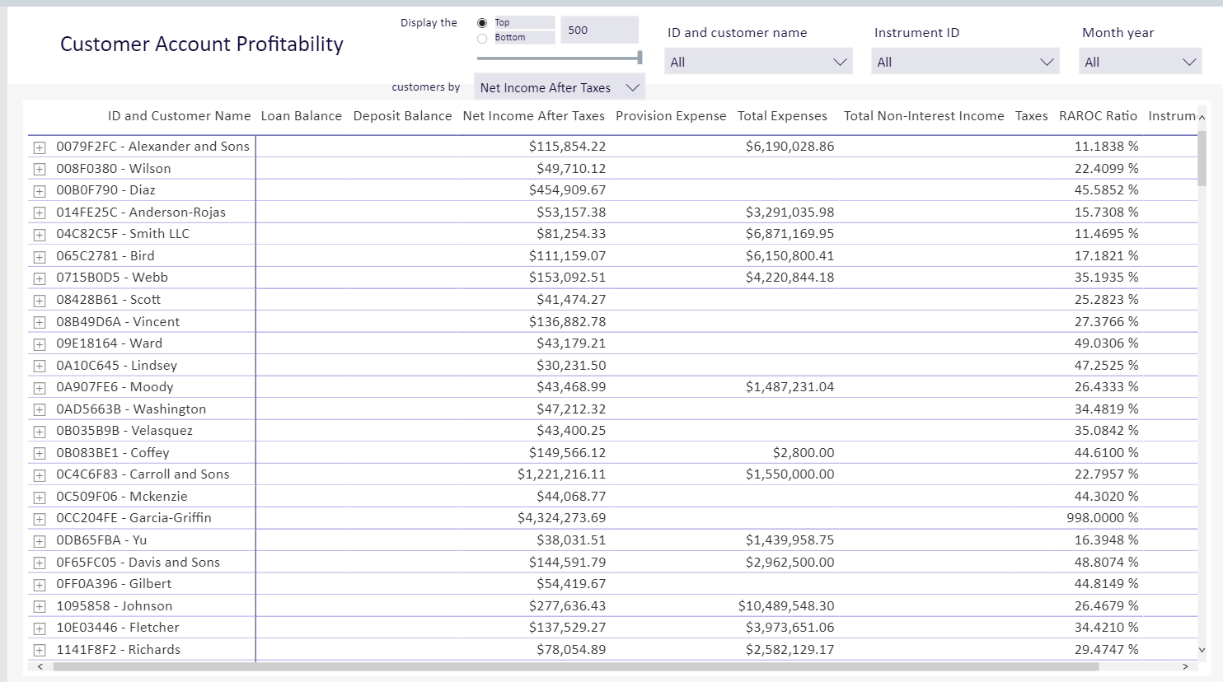Expand row 0C4C6F83 - Carroll and Sons
Screen dimensions: 1223x682
pyautogui.click(x=39, y=475)
